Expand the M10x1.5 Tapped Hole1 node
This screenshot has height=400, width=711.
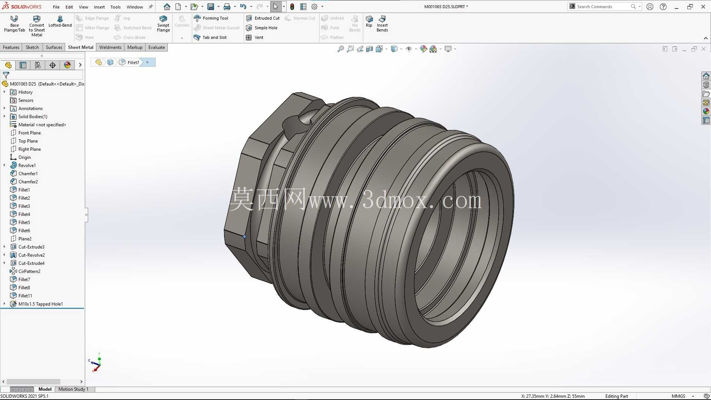(4, 304)
